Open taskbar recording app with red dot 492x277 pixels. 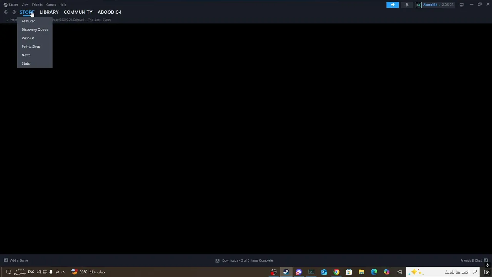273,272
